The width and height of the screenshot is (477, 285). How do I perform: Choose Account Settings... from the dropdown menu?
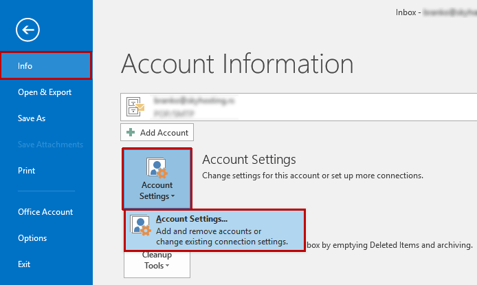coord(214,230)
